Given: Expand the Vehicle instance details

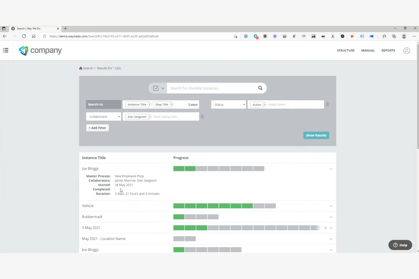Looking at the screenshot, I should [x=331, y=206].
